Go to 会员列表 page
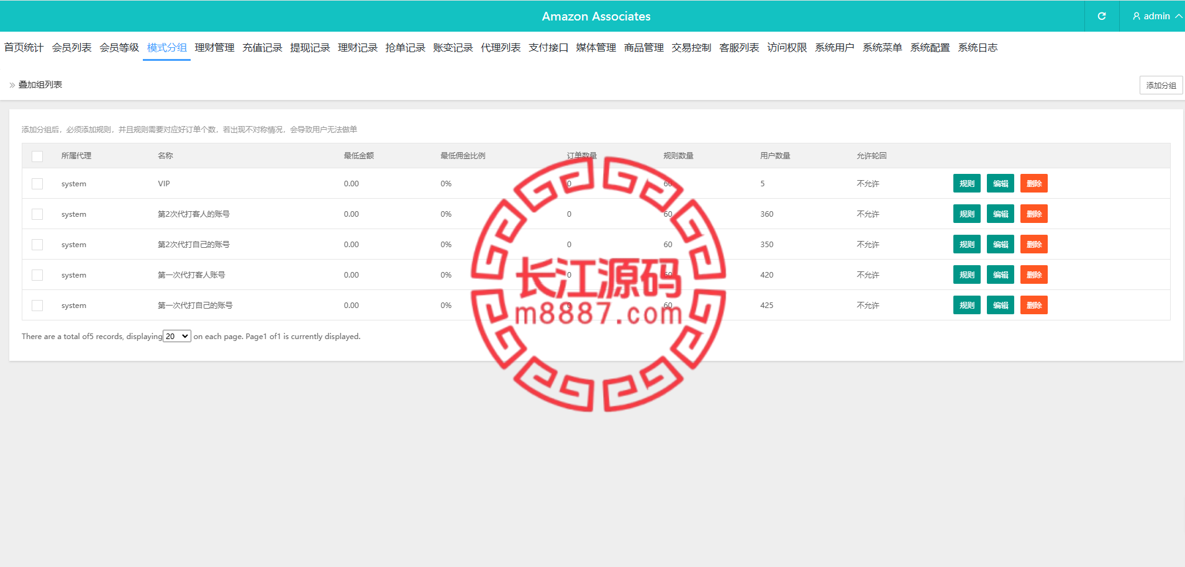This screenshot has height=567, width=1185. click(x=71, y=47)
